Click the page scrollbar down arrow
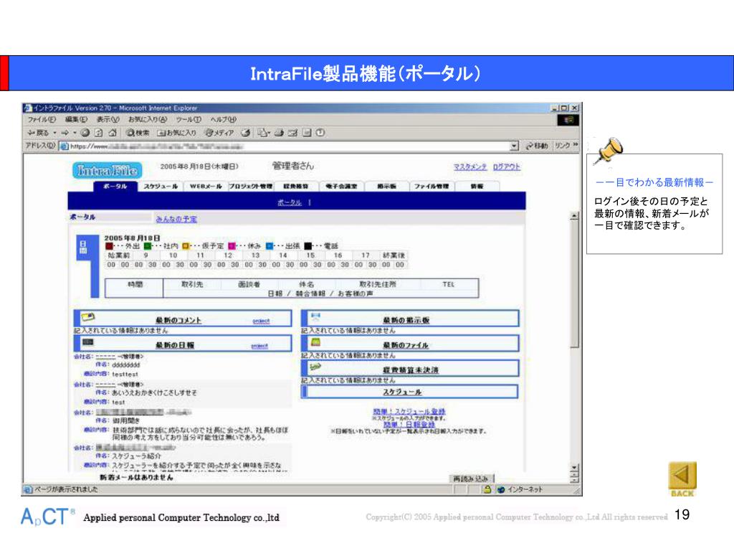This screenshot has width=734, height=551. (574, 468)
